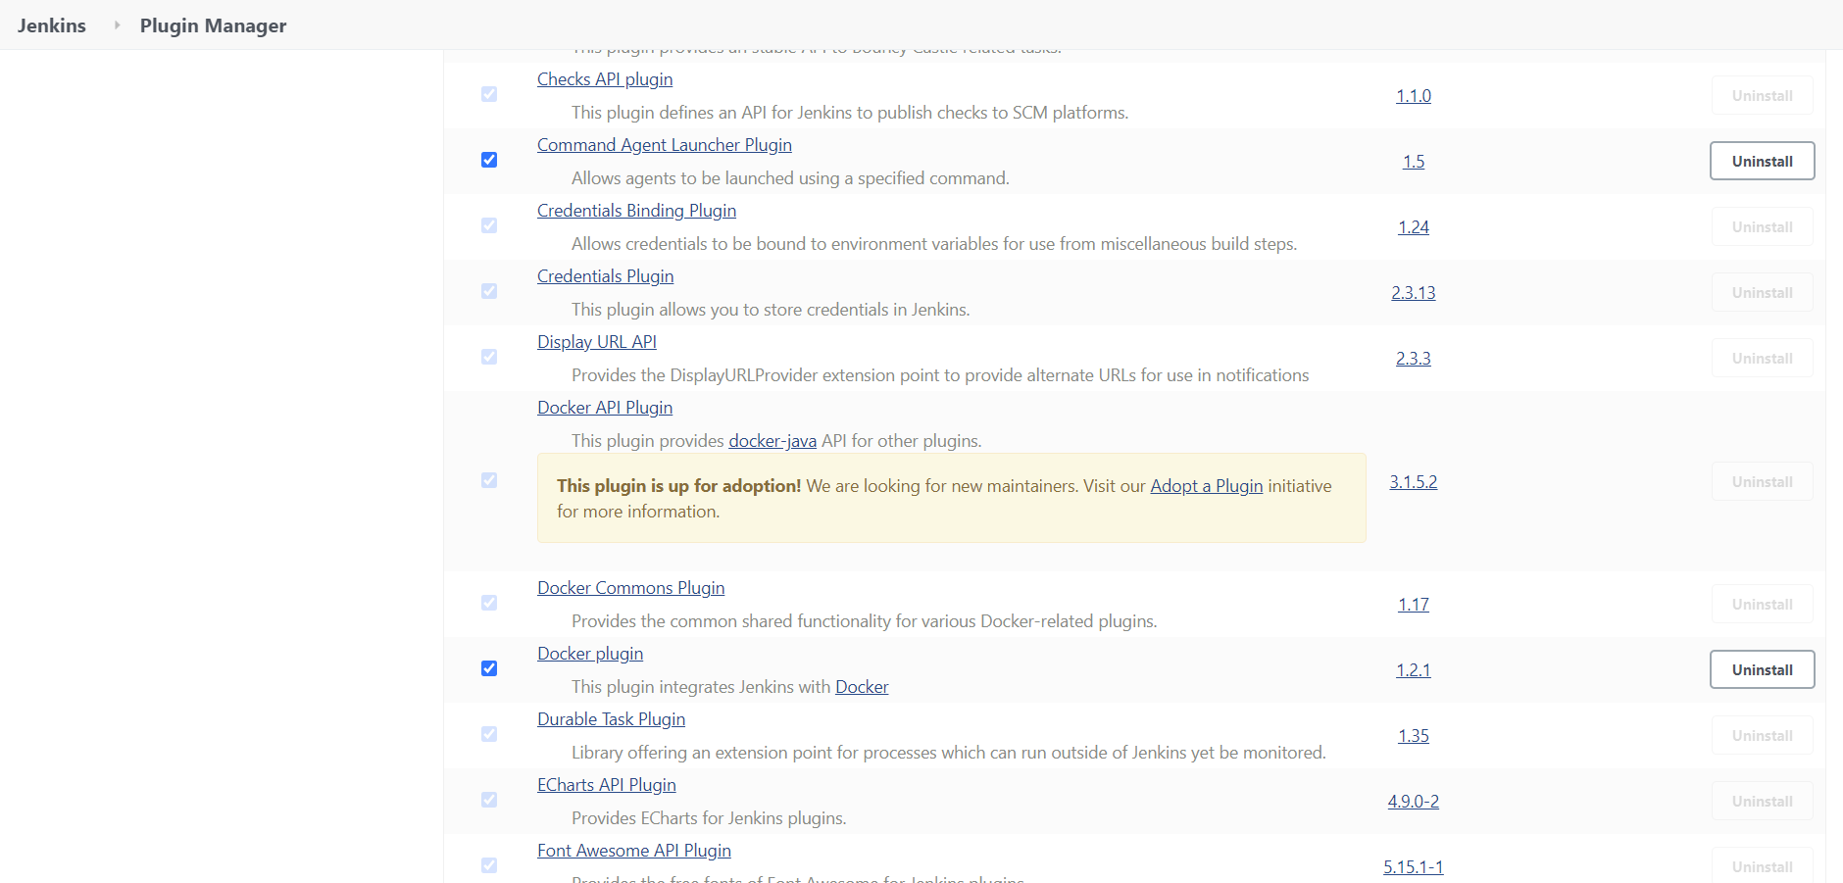The width and height of the screenshot is (1843, 883).
Task: Toggle the Credentials Plugin checkbox
Action: pyautogui.click(x=489, y=291)
